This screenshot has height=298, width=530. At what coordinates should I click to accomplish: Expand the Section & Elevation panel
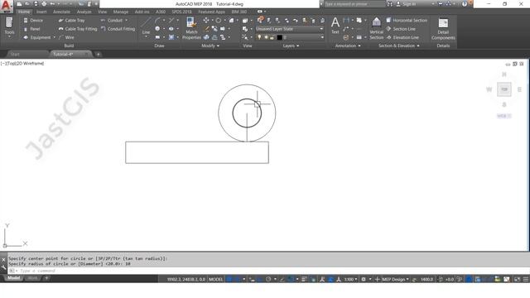coord(399,46)
